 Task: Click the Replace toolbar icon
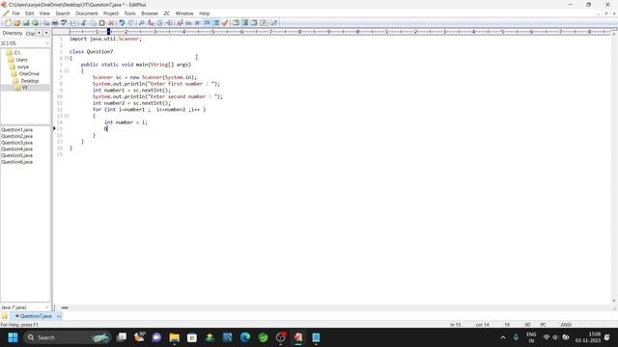(151, 23)
